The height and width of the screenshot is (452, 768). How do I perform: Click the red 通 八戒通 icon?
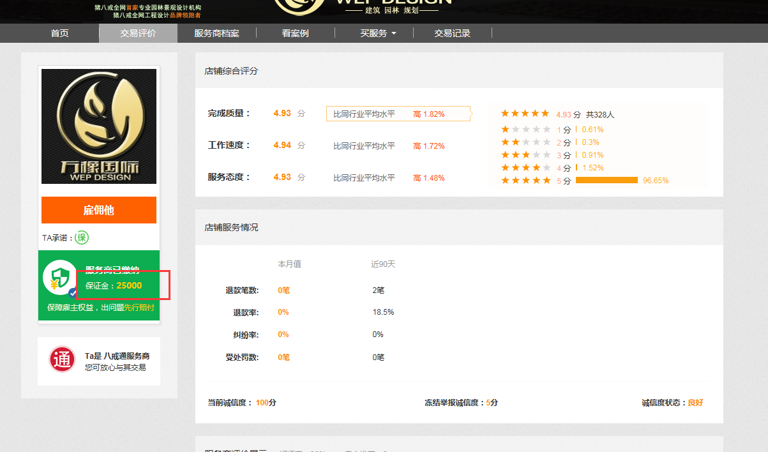click(63, 359)
